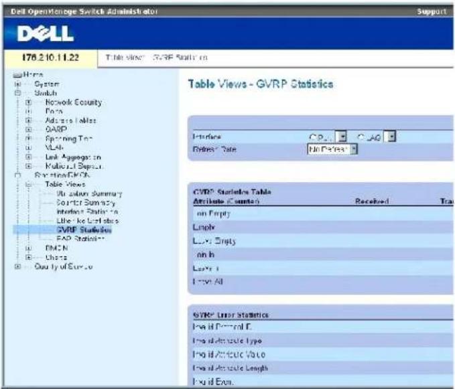
Task: Open EAP Statistics page
Action: pyautogui.click(x=80, y=239)
